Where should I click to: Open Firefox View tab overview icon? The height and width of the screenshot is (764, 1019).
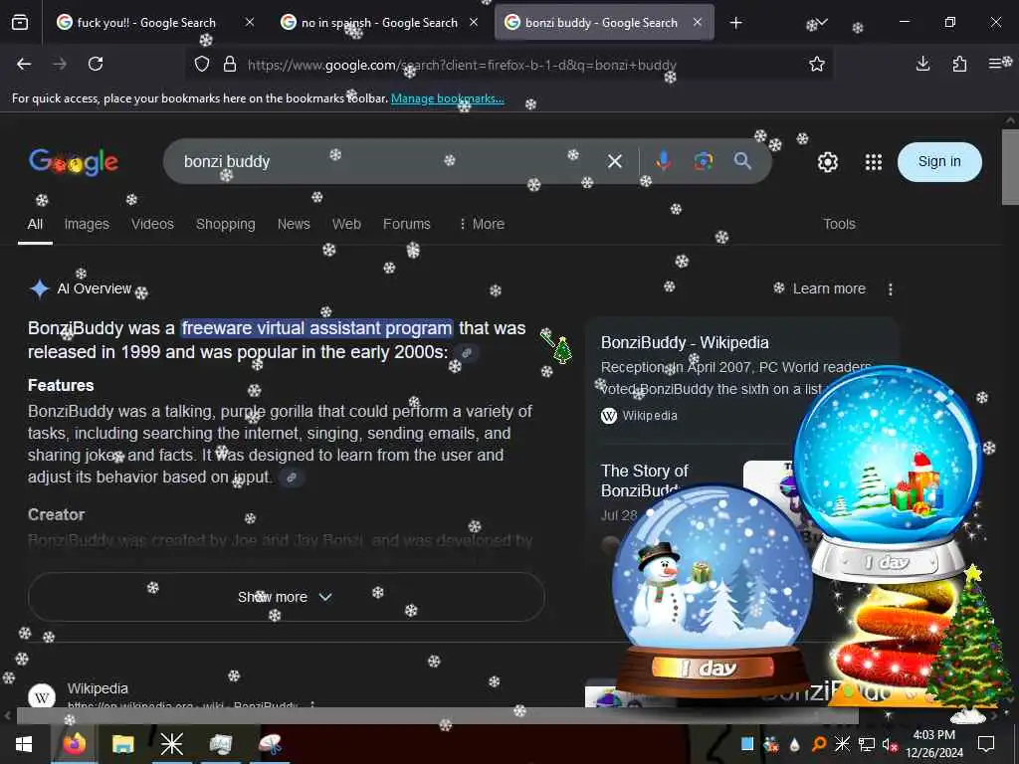[x=20, y=23]
